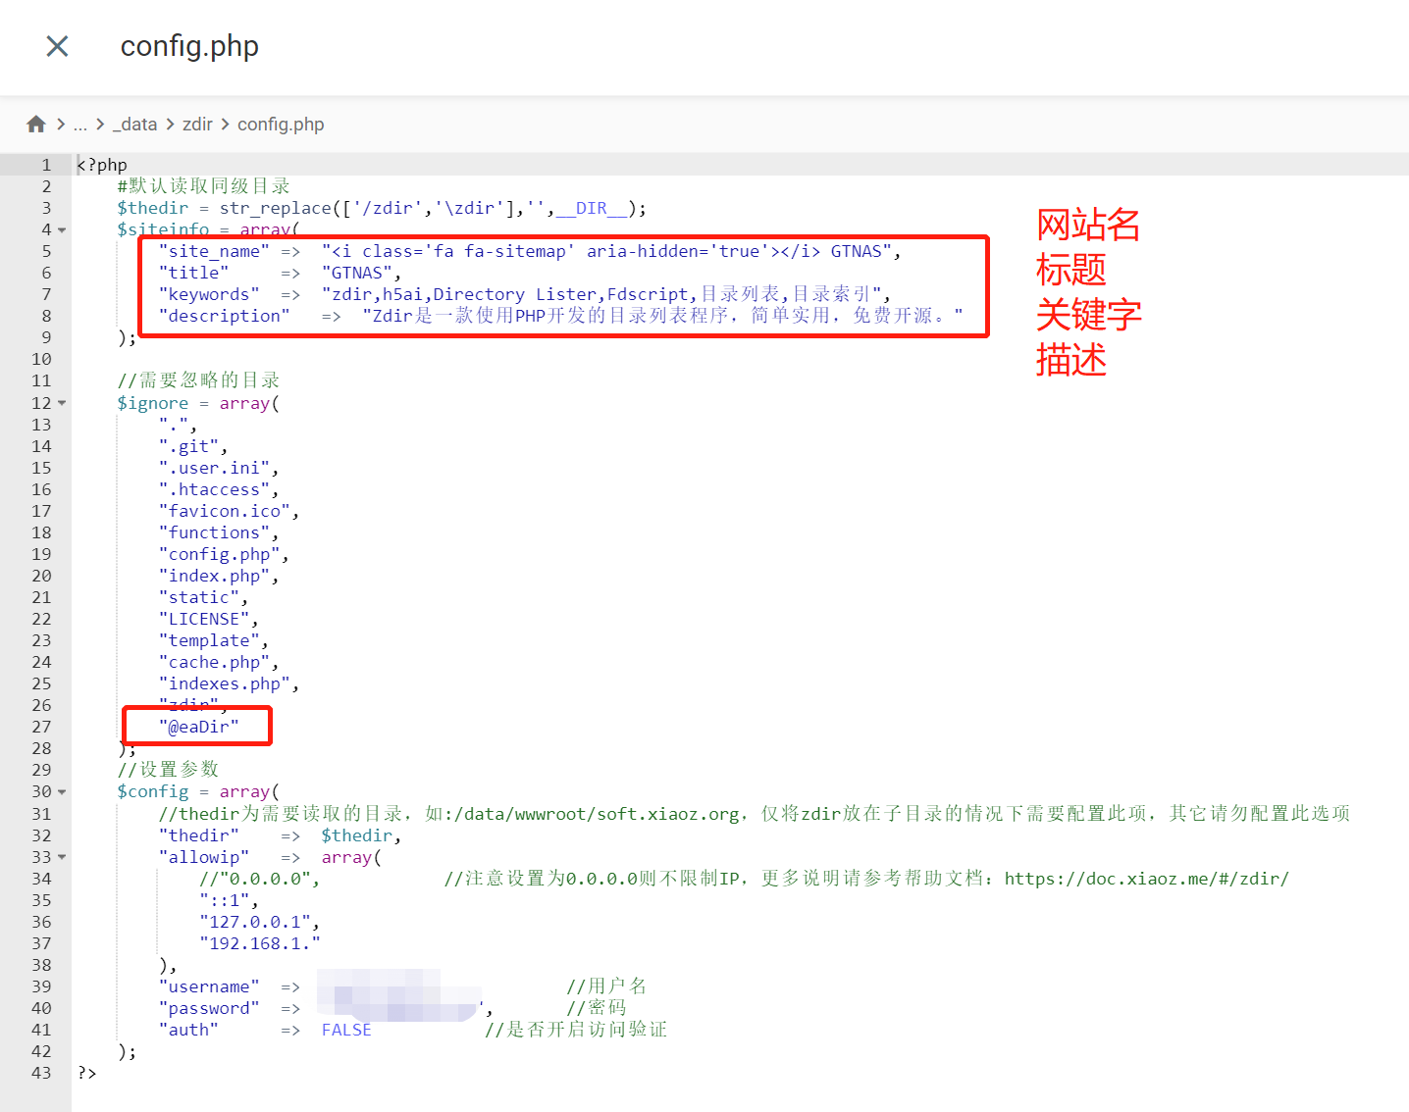Go to home folder via breadcrumb icon

(x=36, y=125)
